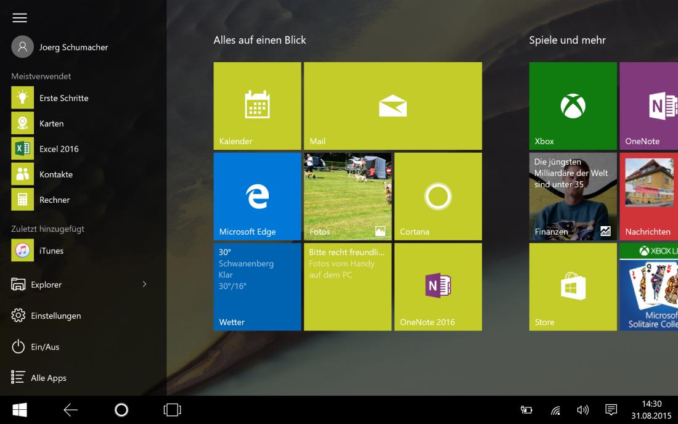This screenshot has height=424, width=678.
Task: Click the Joerg Schumacher user account
Action: 73,47
